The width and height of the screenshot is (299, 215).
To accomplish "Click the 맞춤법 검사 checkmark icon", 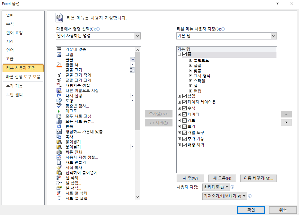I will click(59, 106).
